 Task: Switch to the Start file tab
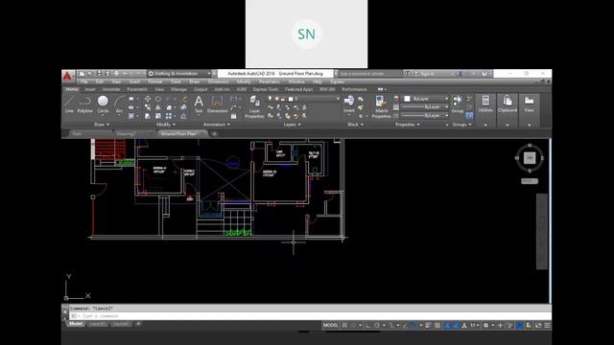tap(77, 134)
